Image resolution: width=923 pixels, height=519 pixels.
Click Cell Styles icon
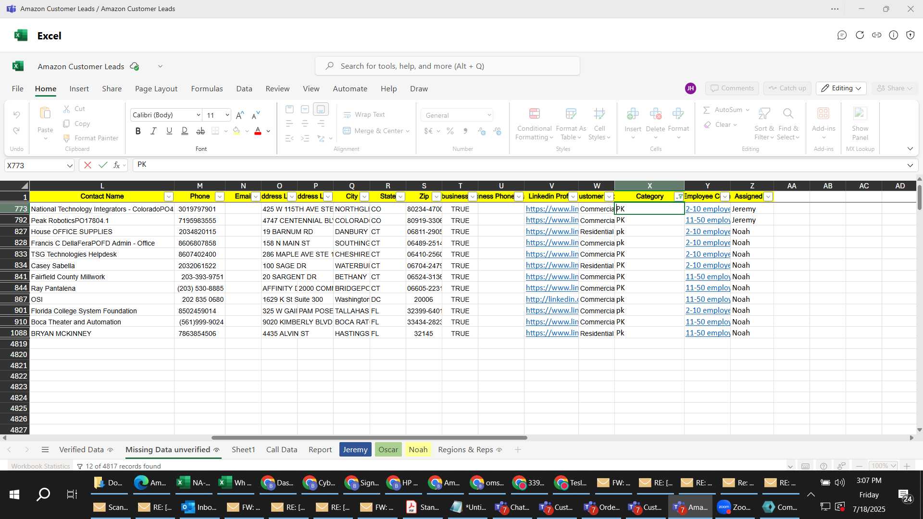(599, 113)
